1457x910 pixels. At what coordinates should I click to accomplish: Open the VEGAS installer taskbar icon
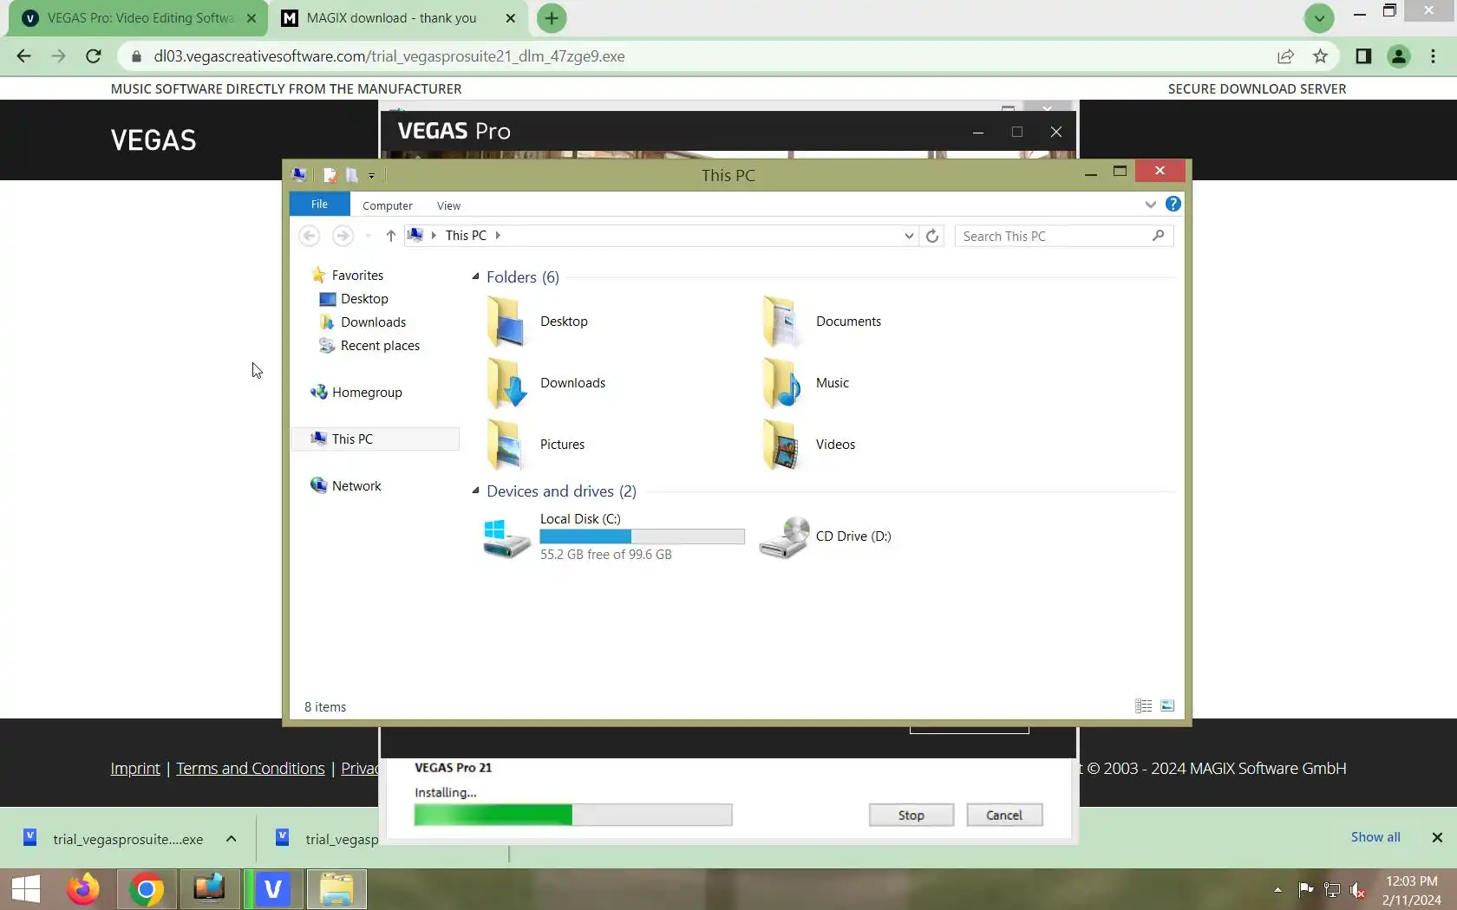tap(272, 889)
